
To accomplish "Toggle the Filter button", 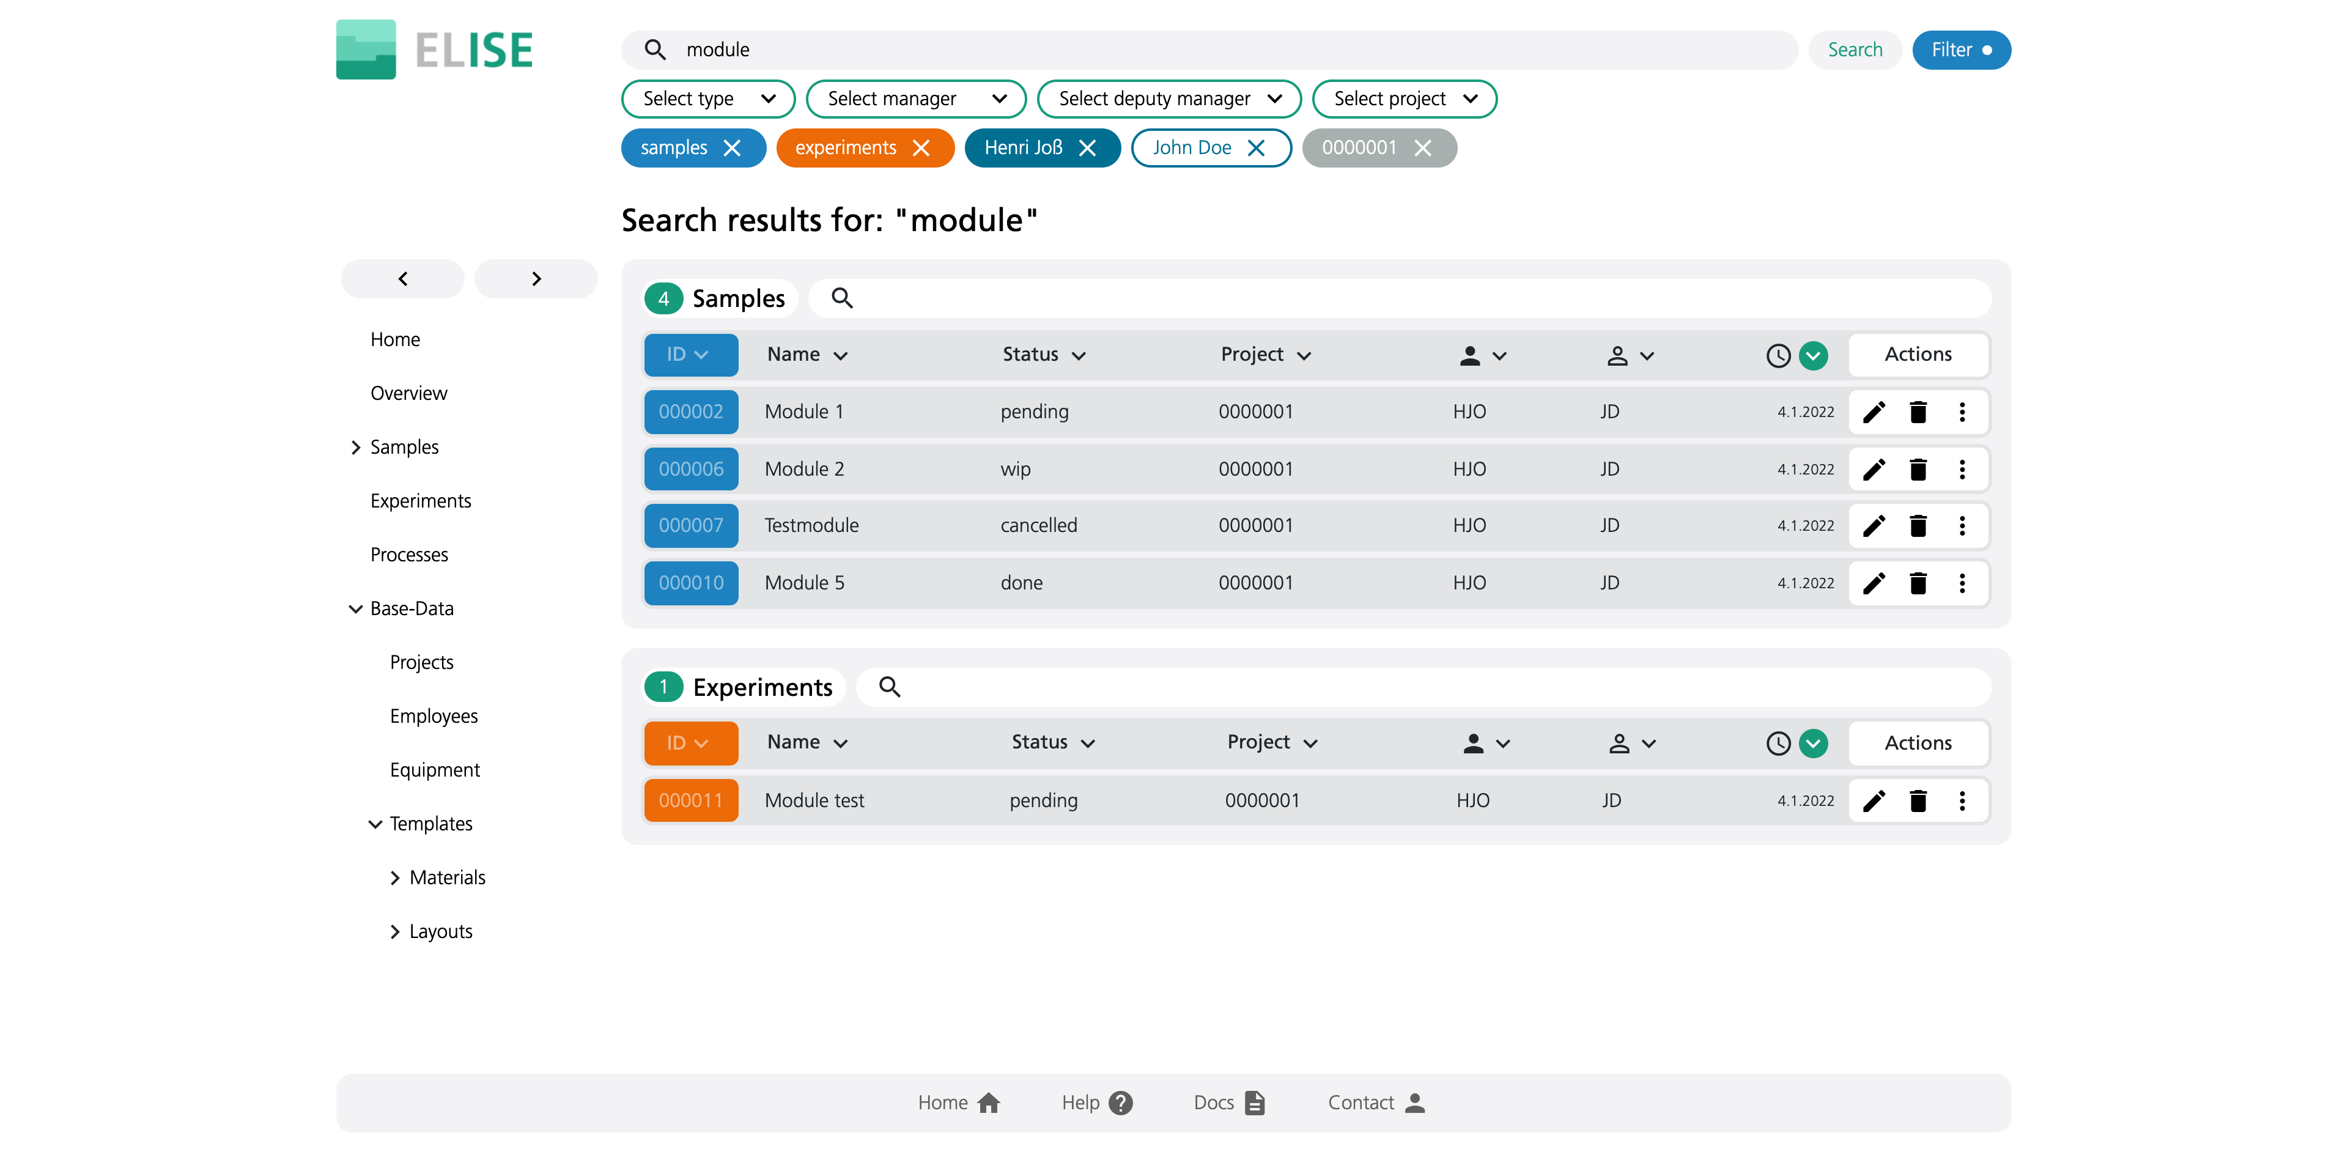I will (1962, 49).
